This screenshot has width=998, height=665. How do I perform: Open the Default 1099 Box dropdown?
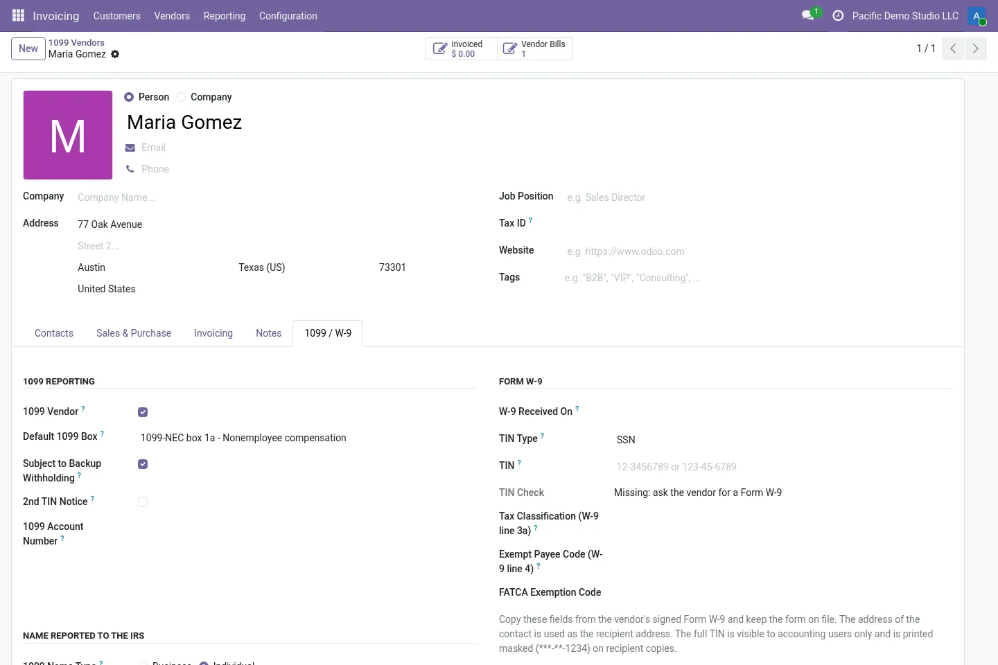pos(307,438)
